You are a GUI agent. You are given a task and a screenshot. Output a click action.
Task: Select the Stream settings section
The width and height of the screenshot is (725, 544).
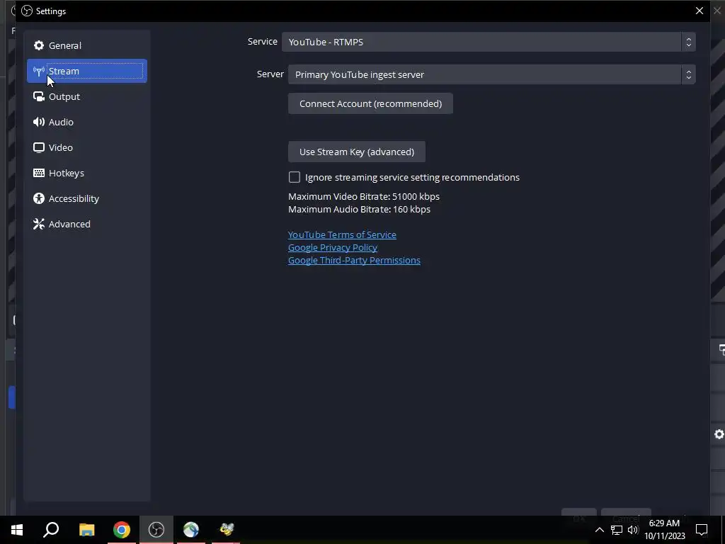87,71
